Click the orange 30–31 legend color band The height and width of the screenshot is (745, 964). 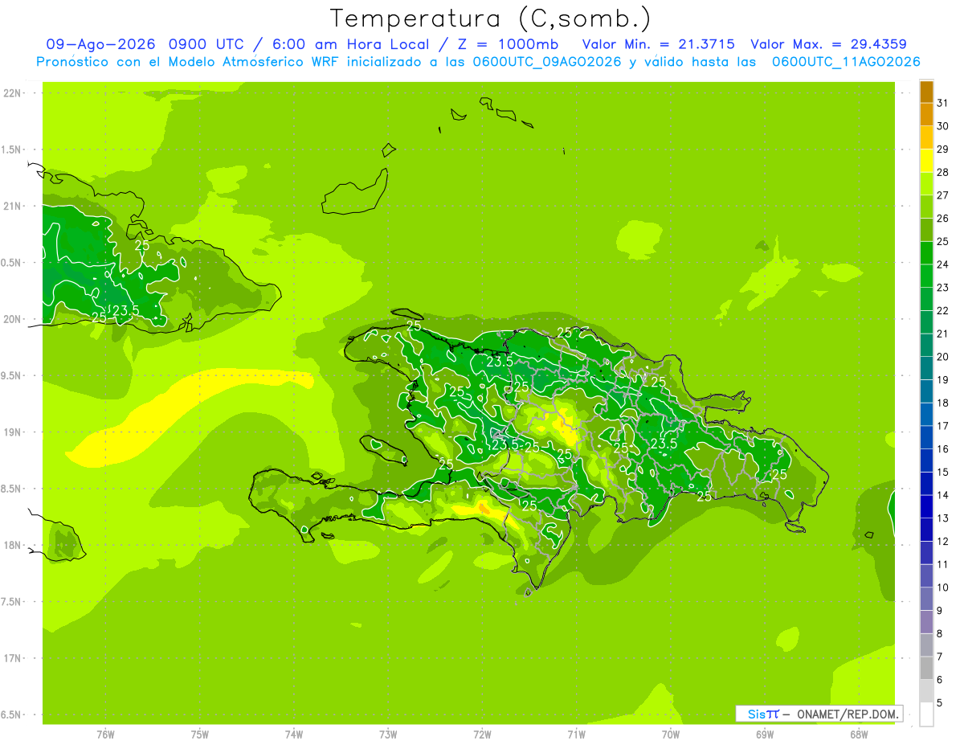click(926, 114)
